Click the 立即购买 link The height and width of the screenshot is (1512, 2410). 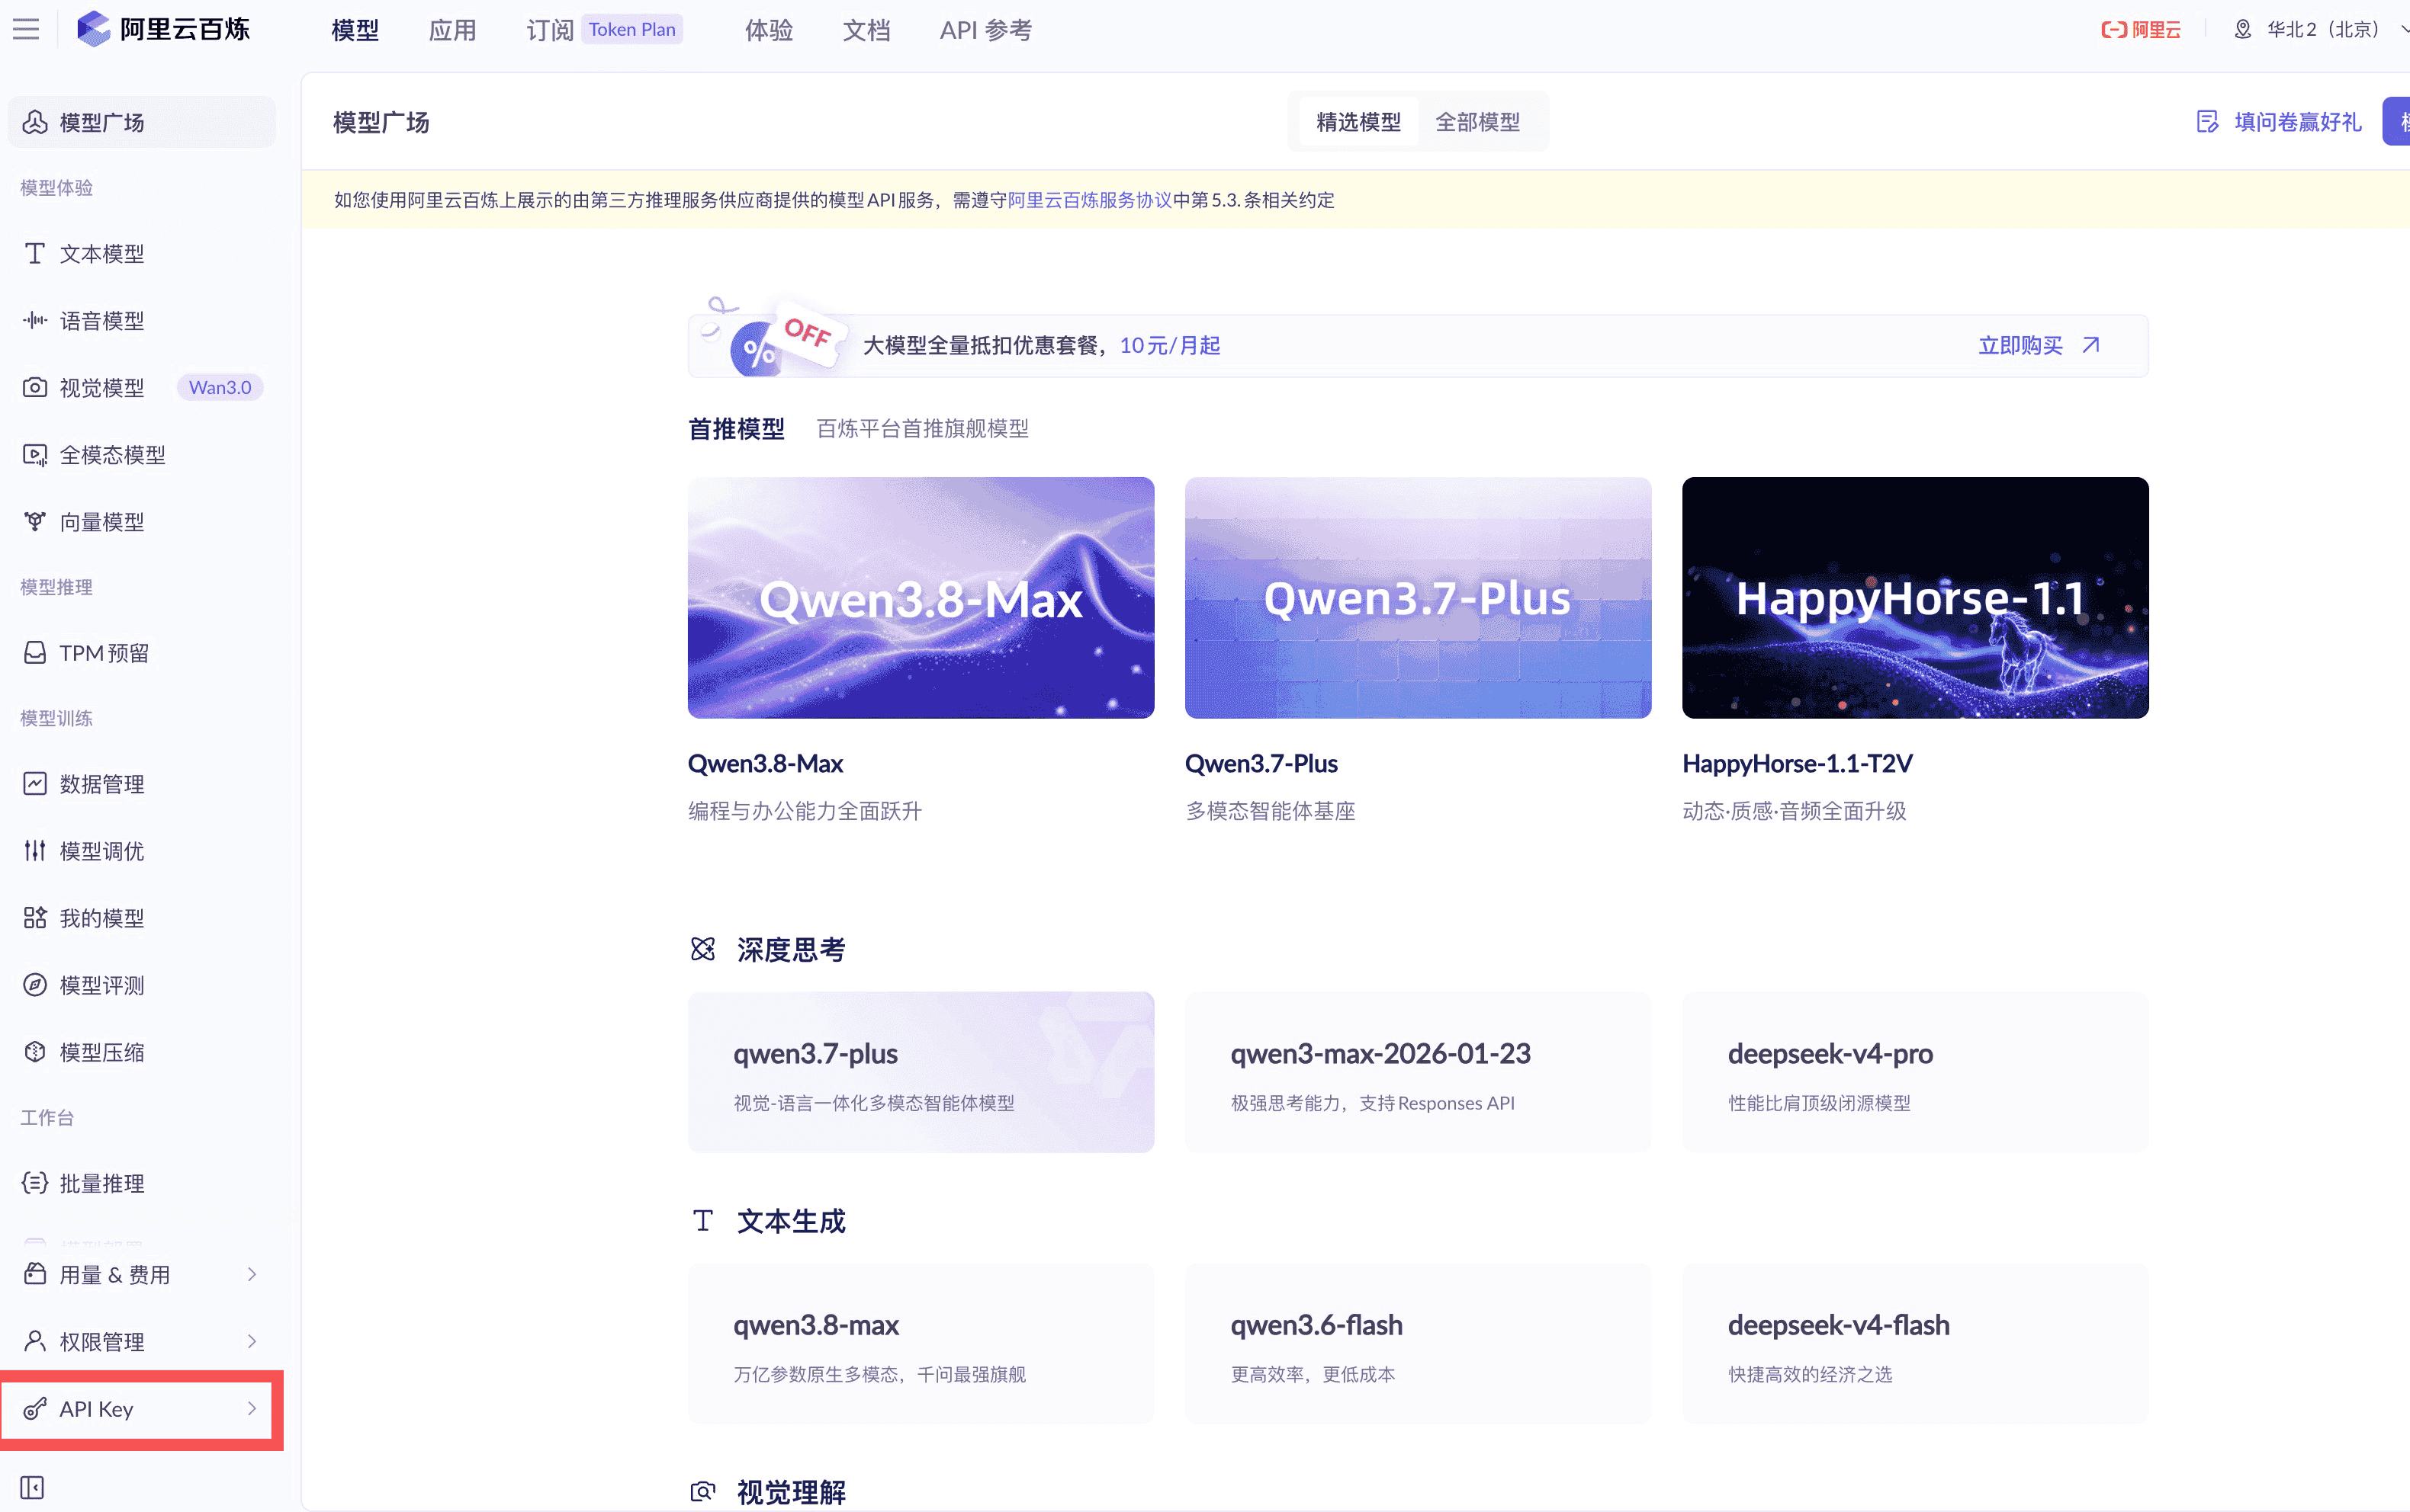pos(2021,345)
